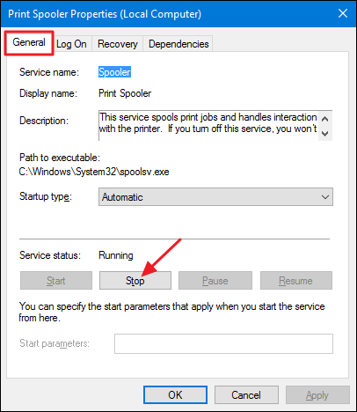
Task: Switch to the General tab
Action: coord(29,42)
